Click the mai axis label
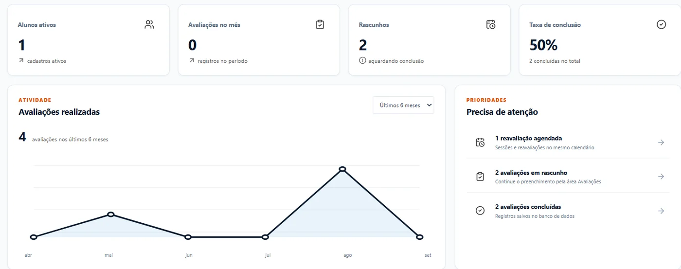Viewport: 681px width, 269px height. point(108,255)
